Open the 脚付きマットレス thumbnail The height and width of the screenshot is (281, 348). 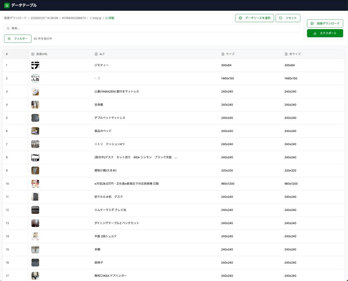(x=35, y=91)
